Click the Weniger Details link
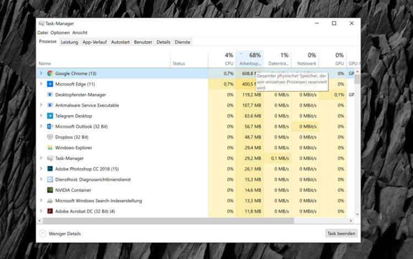 (65, 234)
